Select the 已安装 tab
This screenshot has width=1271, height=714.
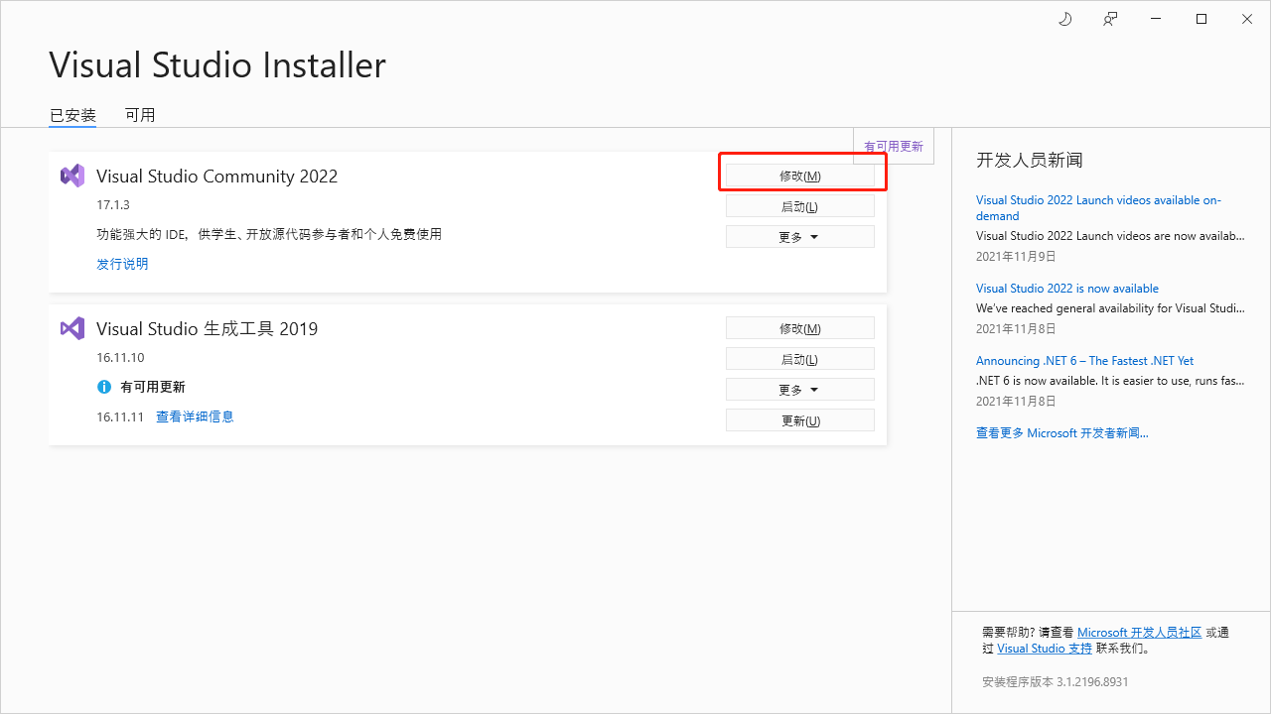click(71, 115)
